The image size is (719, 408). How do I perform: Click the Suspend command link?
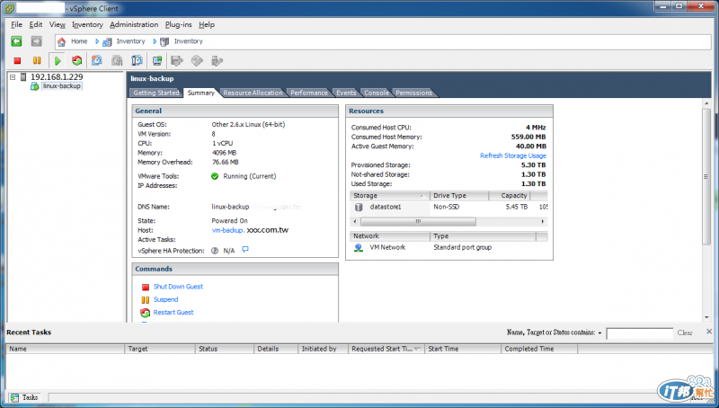pyautogui.click(x=165, y=299)
